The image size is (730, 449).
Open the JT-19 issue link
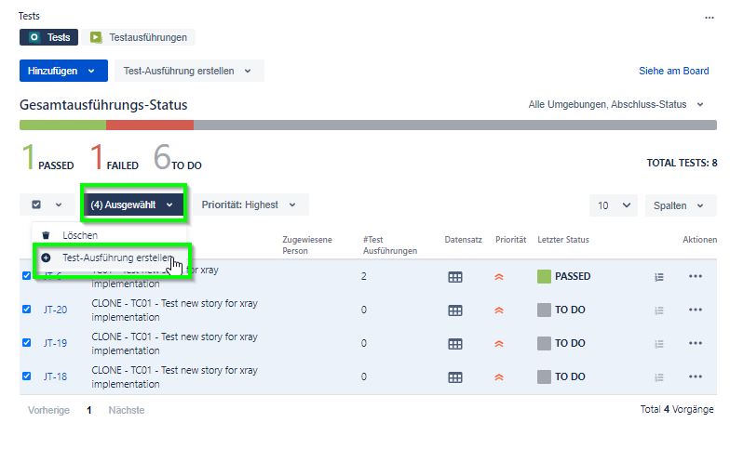pos(56,343)
